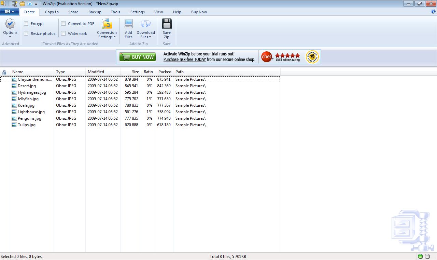Open the Help tab
Screen dimensions: 437x260
(177, 12)
